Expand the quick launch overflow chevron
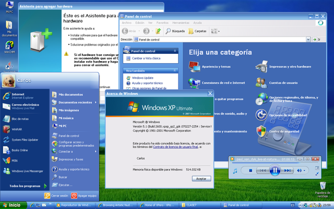The width and height of the screenshot is (334, 209). (50, 204)
